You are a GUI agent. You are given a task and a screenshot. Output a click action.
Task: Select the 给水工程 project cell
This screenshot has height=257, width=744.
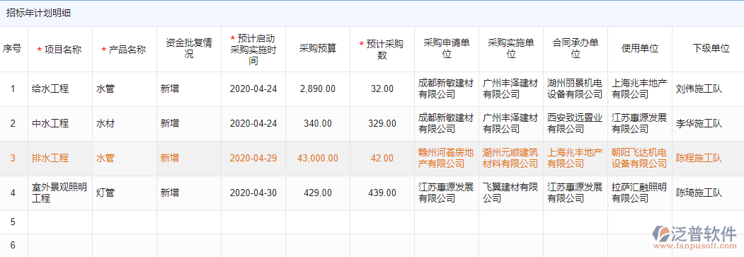(60, 89)
